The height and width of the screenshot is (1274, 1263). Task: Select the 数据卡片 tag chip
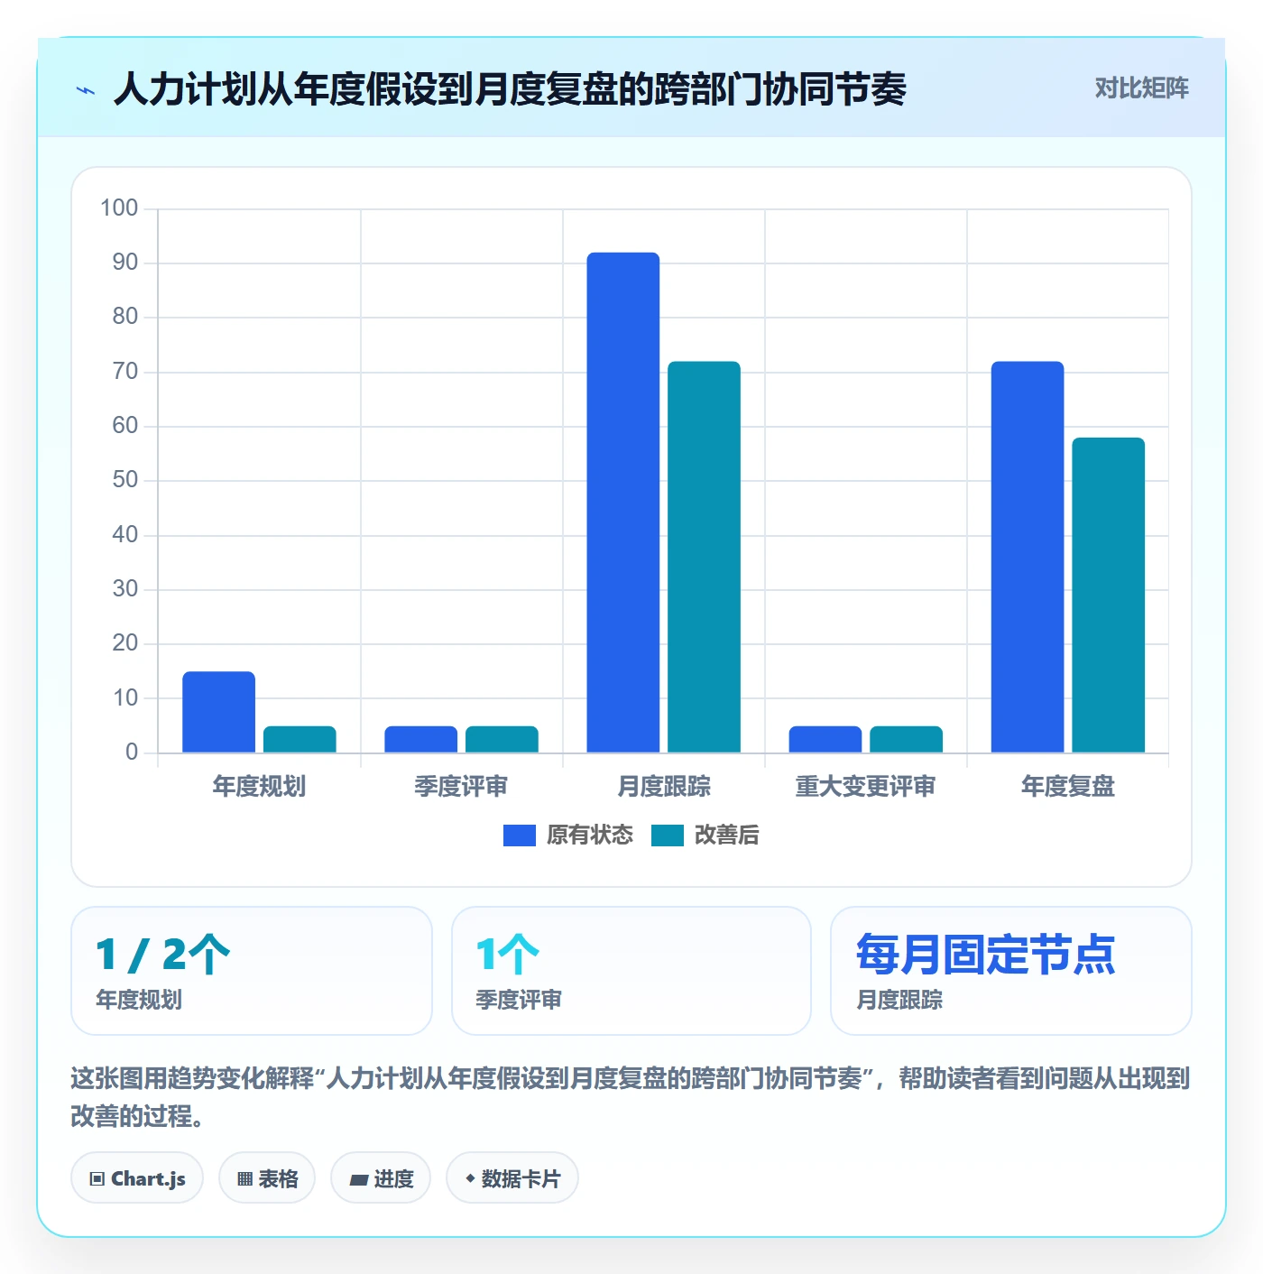pyautogui.click(x=512, y=1178)
